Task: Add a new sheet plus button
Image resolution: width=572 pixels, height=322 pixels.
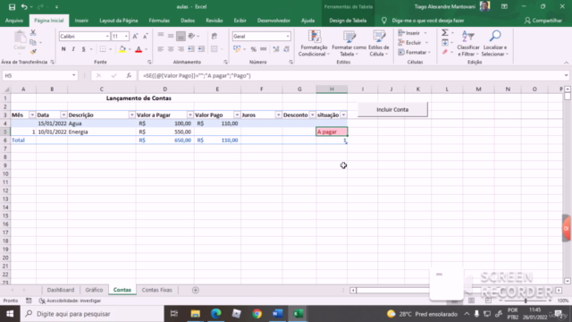Action: (196, 290)
